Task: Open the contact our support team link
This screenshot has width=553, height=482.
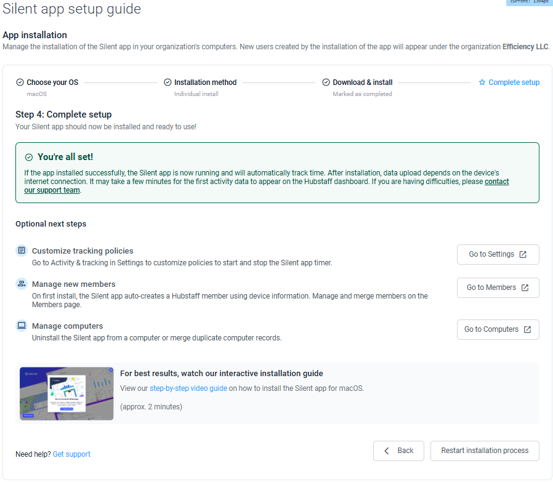Action: pos(267,186)
